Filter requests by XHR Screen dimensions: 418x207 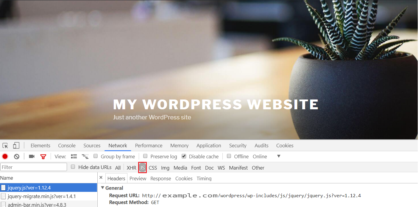[131, 168]
